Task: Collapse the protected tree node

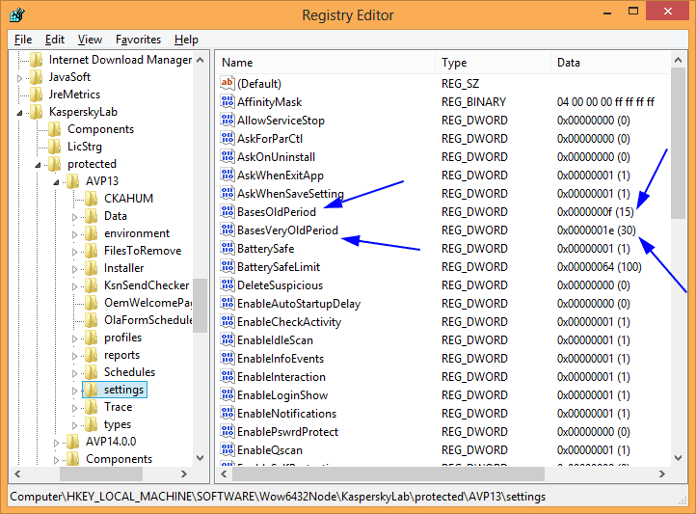Action: (x=38, y=165)
